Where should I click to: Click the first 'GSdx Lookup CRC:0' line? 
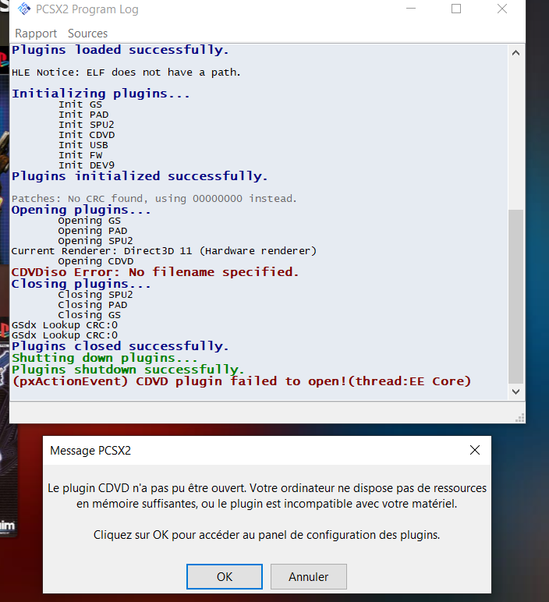[65, 325]
